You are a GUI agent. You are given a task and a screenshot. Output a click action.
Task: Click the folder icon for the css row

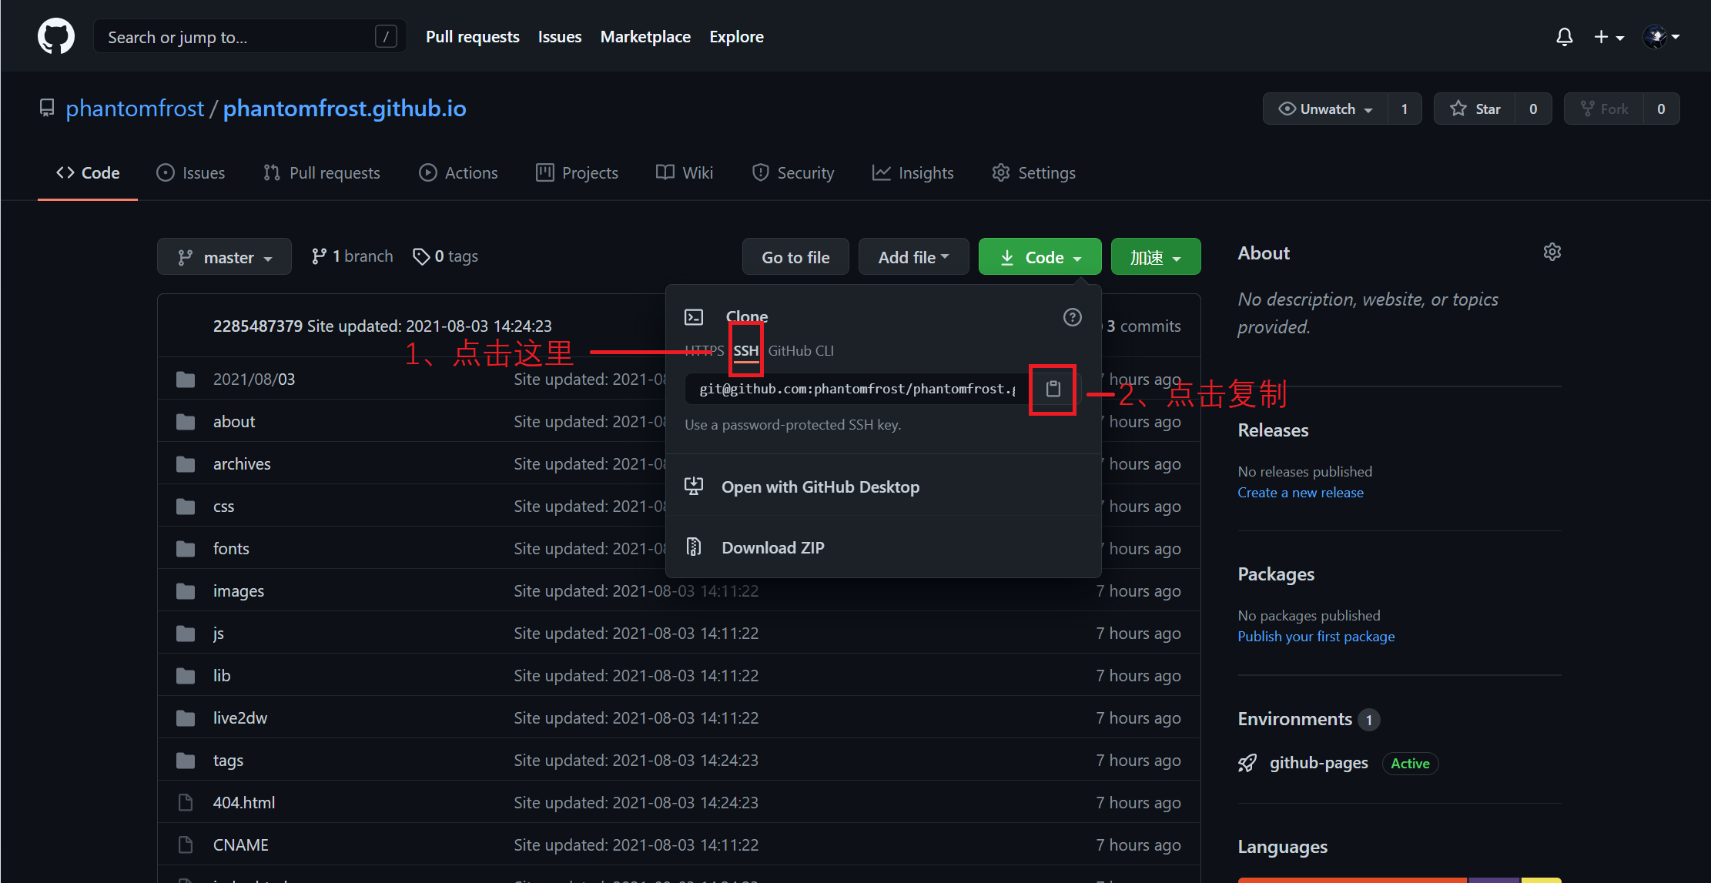(x=186, y=506)
